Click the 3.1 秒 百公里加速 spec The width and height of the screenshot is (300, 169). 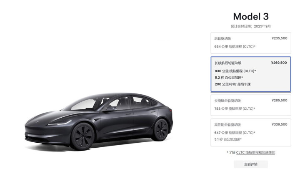(228, 139)
